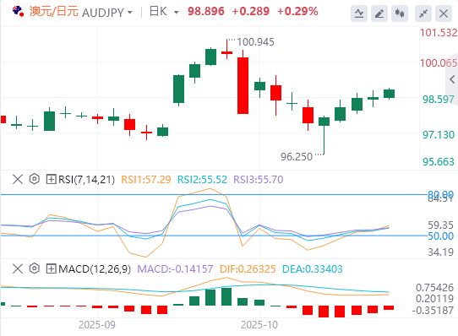The width and height of the screenshot is (458, 336).
Task: Expand side panel with left chevron
Action: click(452, 79)
